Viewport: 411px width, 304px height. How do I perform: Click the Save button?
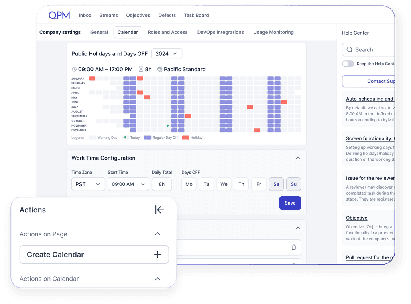click(290, 203)
